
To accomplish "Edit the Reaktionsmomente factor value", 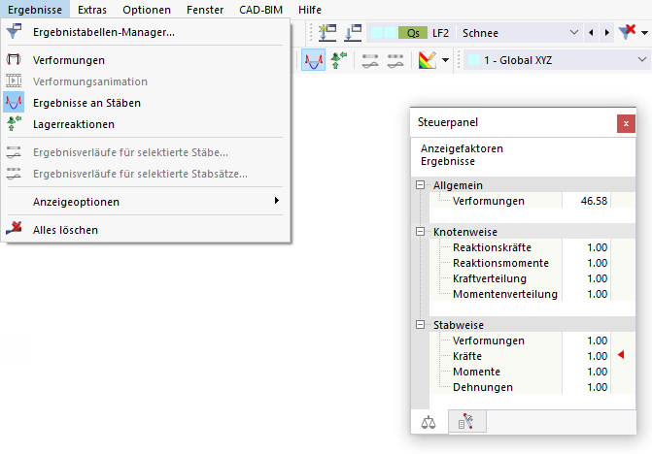I will click(x=586, y=263).
